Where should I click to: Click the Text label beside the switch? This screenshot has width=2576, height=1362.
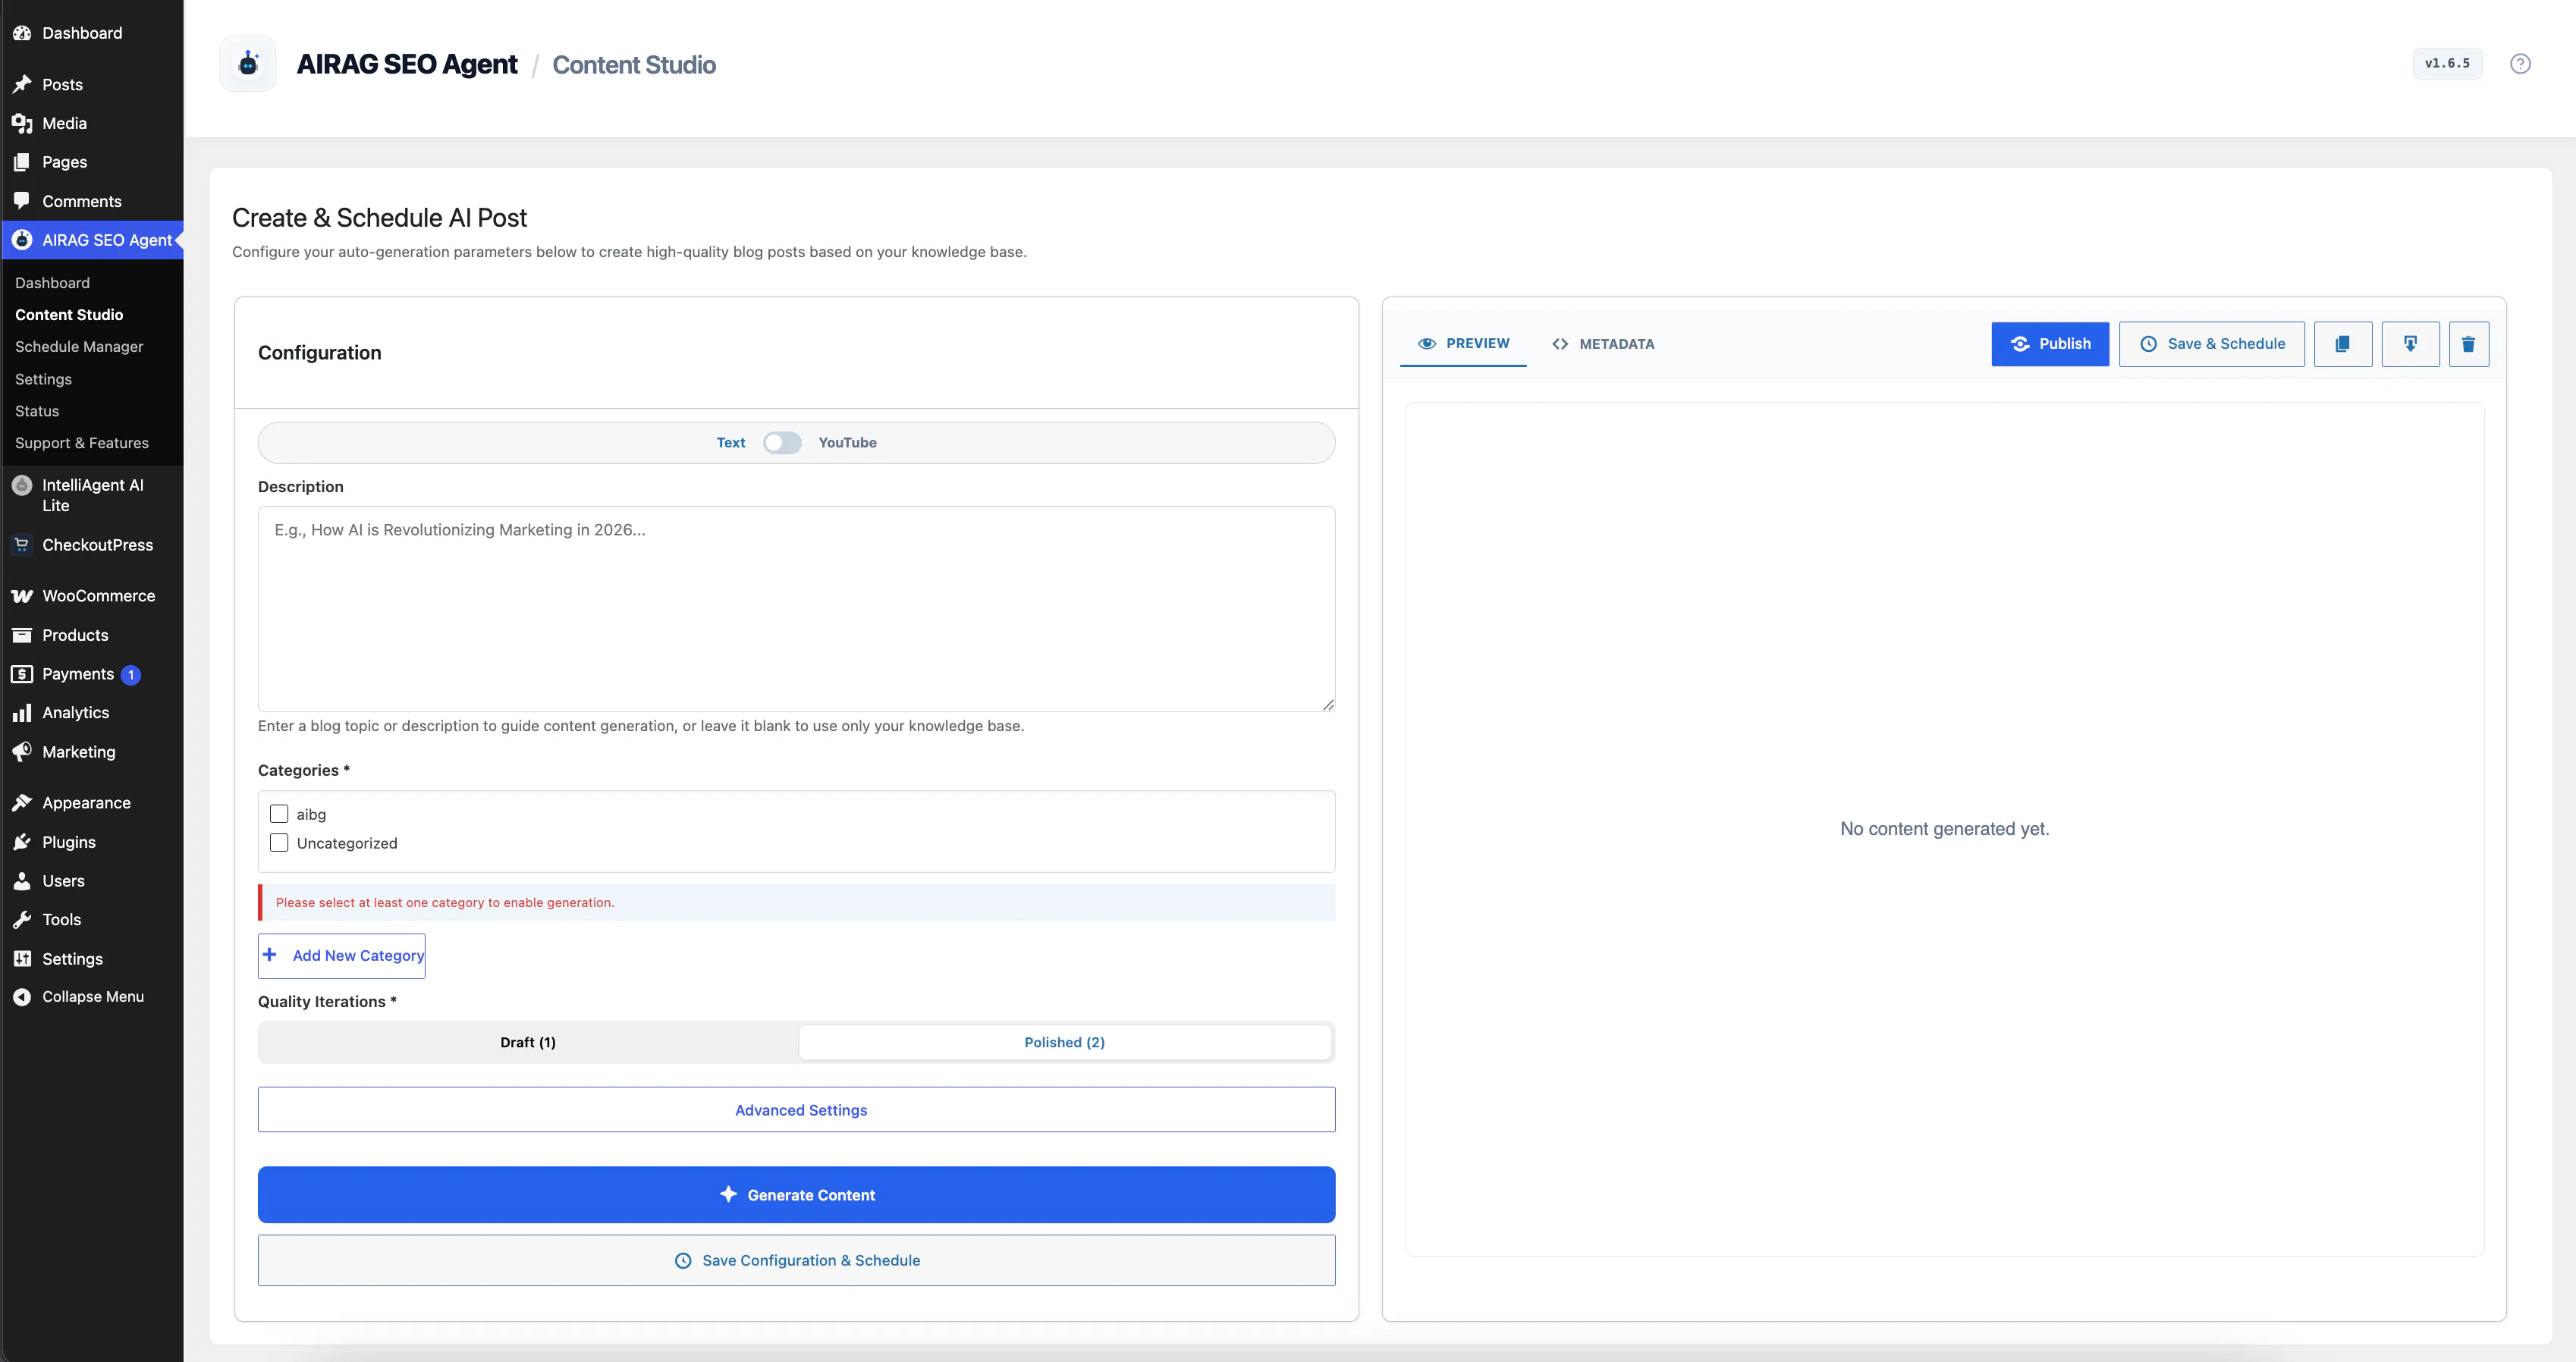click(731, 443)
